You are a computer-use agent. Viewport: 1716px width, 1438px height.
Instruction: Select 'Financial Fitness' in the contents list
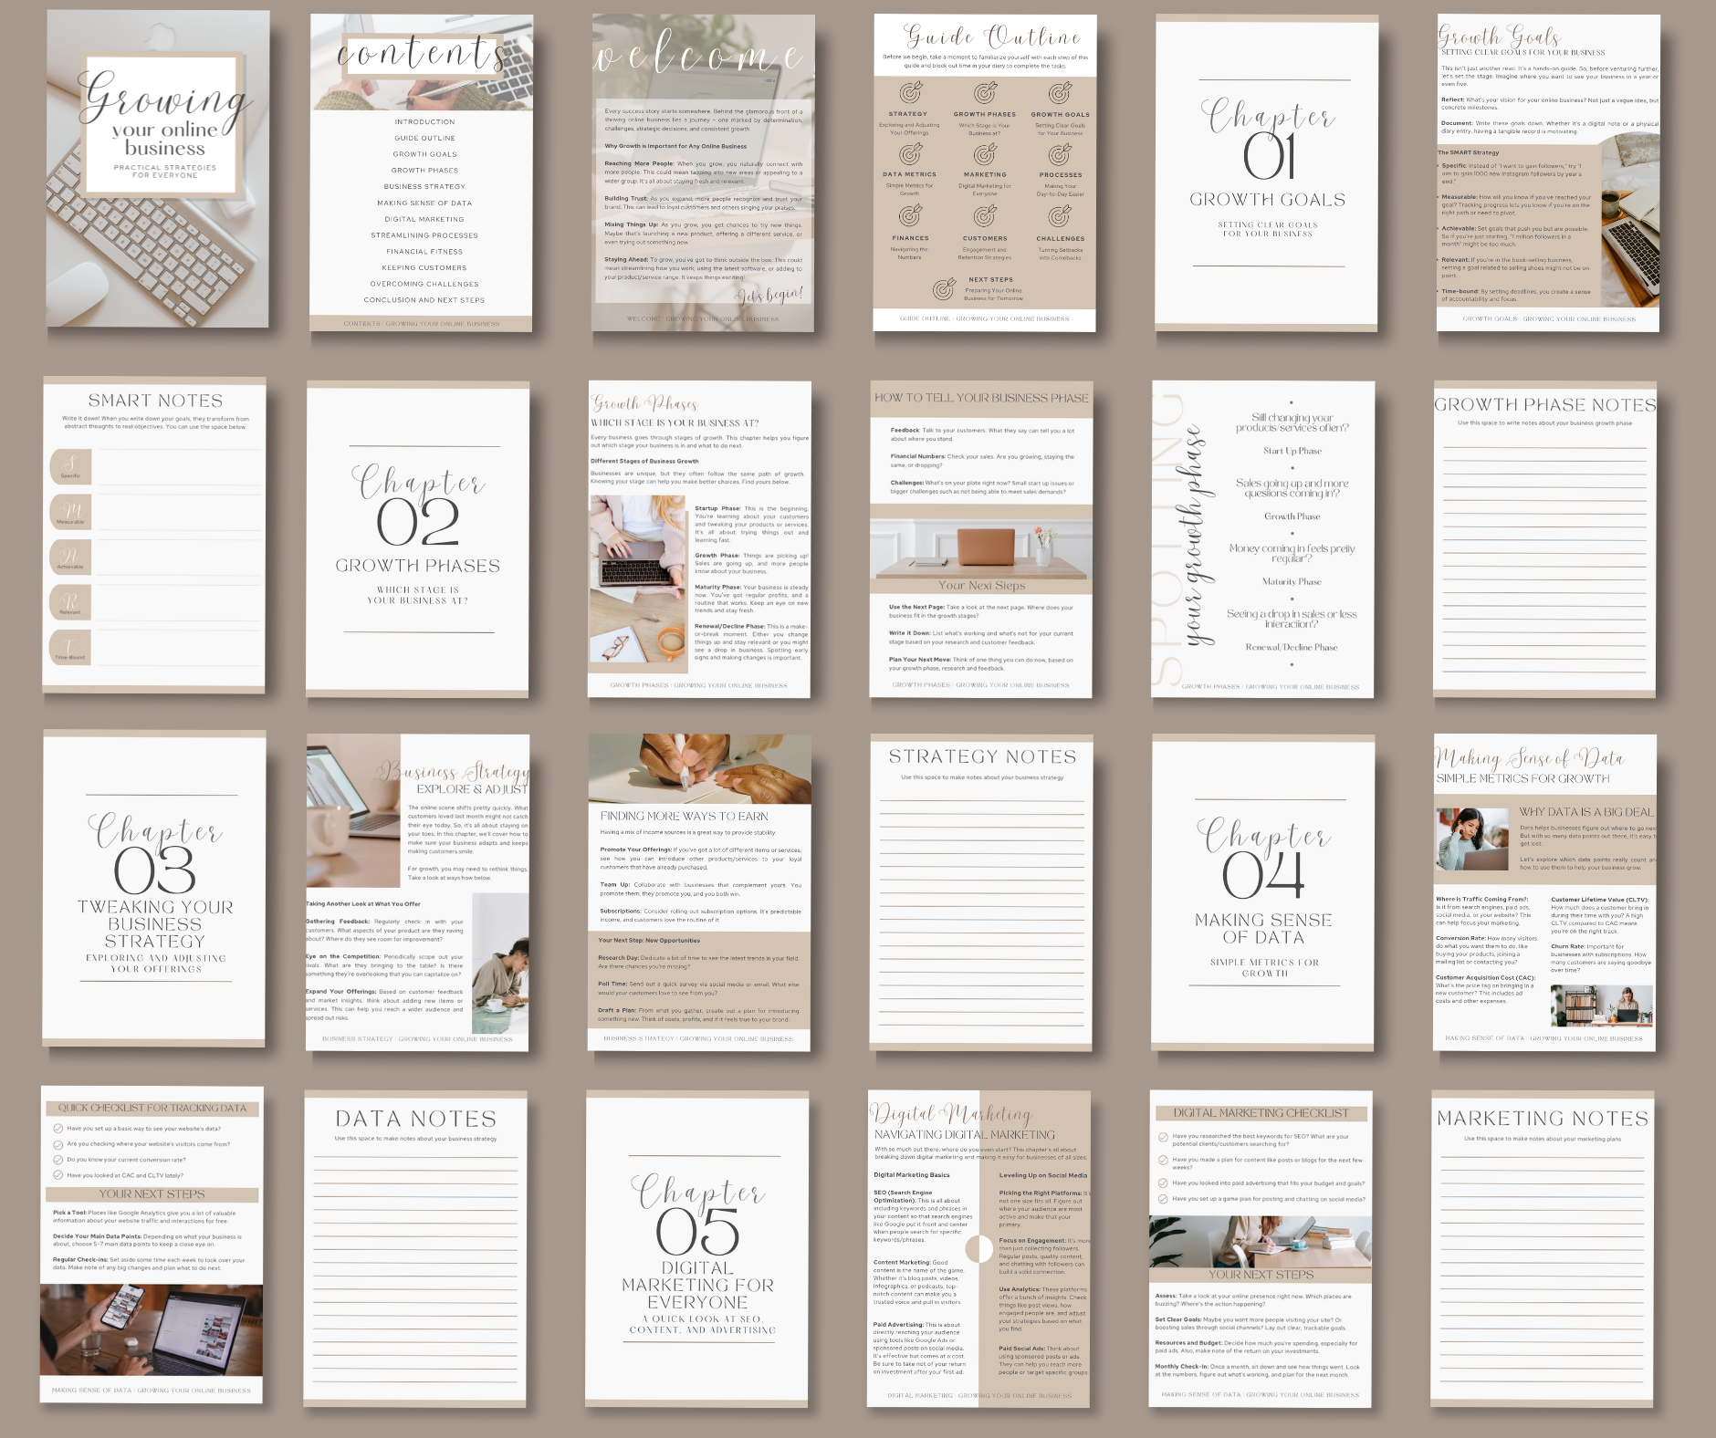coord(424,252)
